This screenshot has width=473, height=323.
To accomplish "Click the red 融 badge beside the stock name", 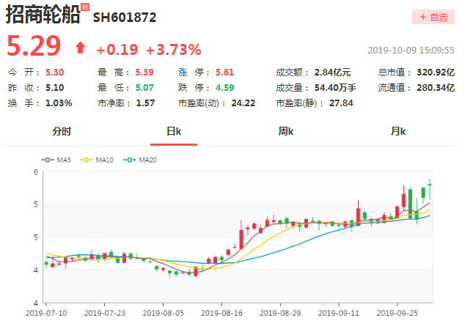I will click(85, 7).
